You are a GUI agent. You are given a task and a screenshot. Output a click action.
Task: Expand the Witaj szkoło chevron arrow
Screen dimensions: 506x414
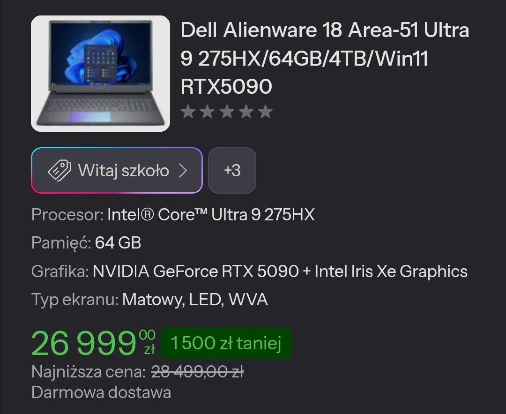[183, 170]
